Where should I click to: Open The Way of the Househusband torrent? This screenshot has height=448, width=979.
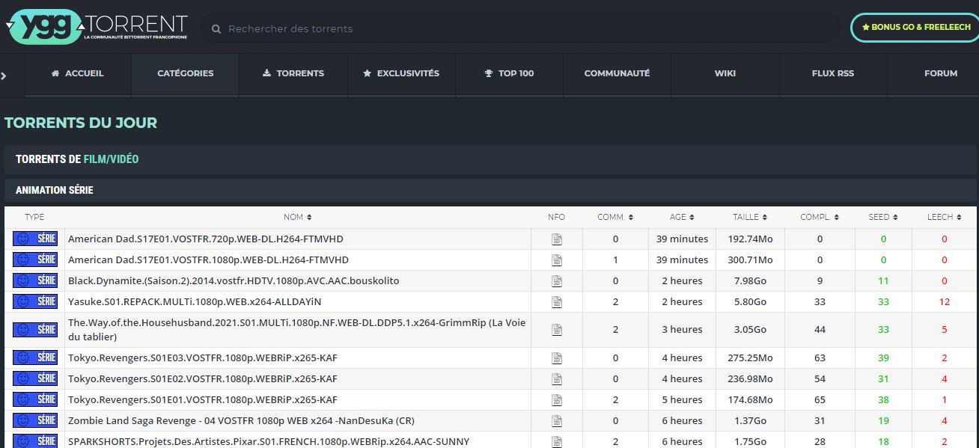[x=296, y=330]
